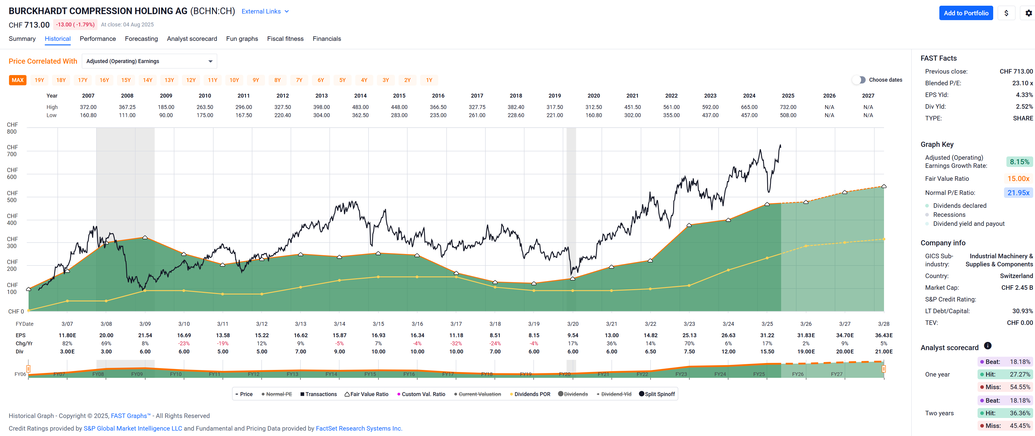Click the Market Cap value CHF 2.45 B

coord(1017,288)
